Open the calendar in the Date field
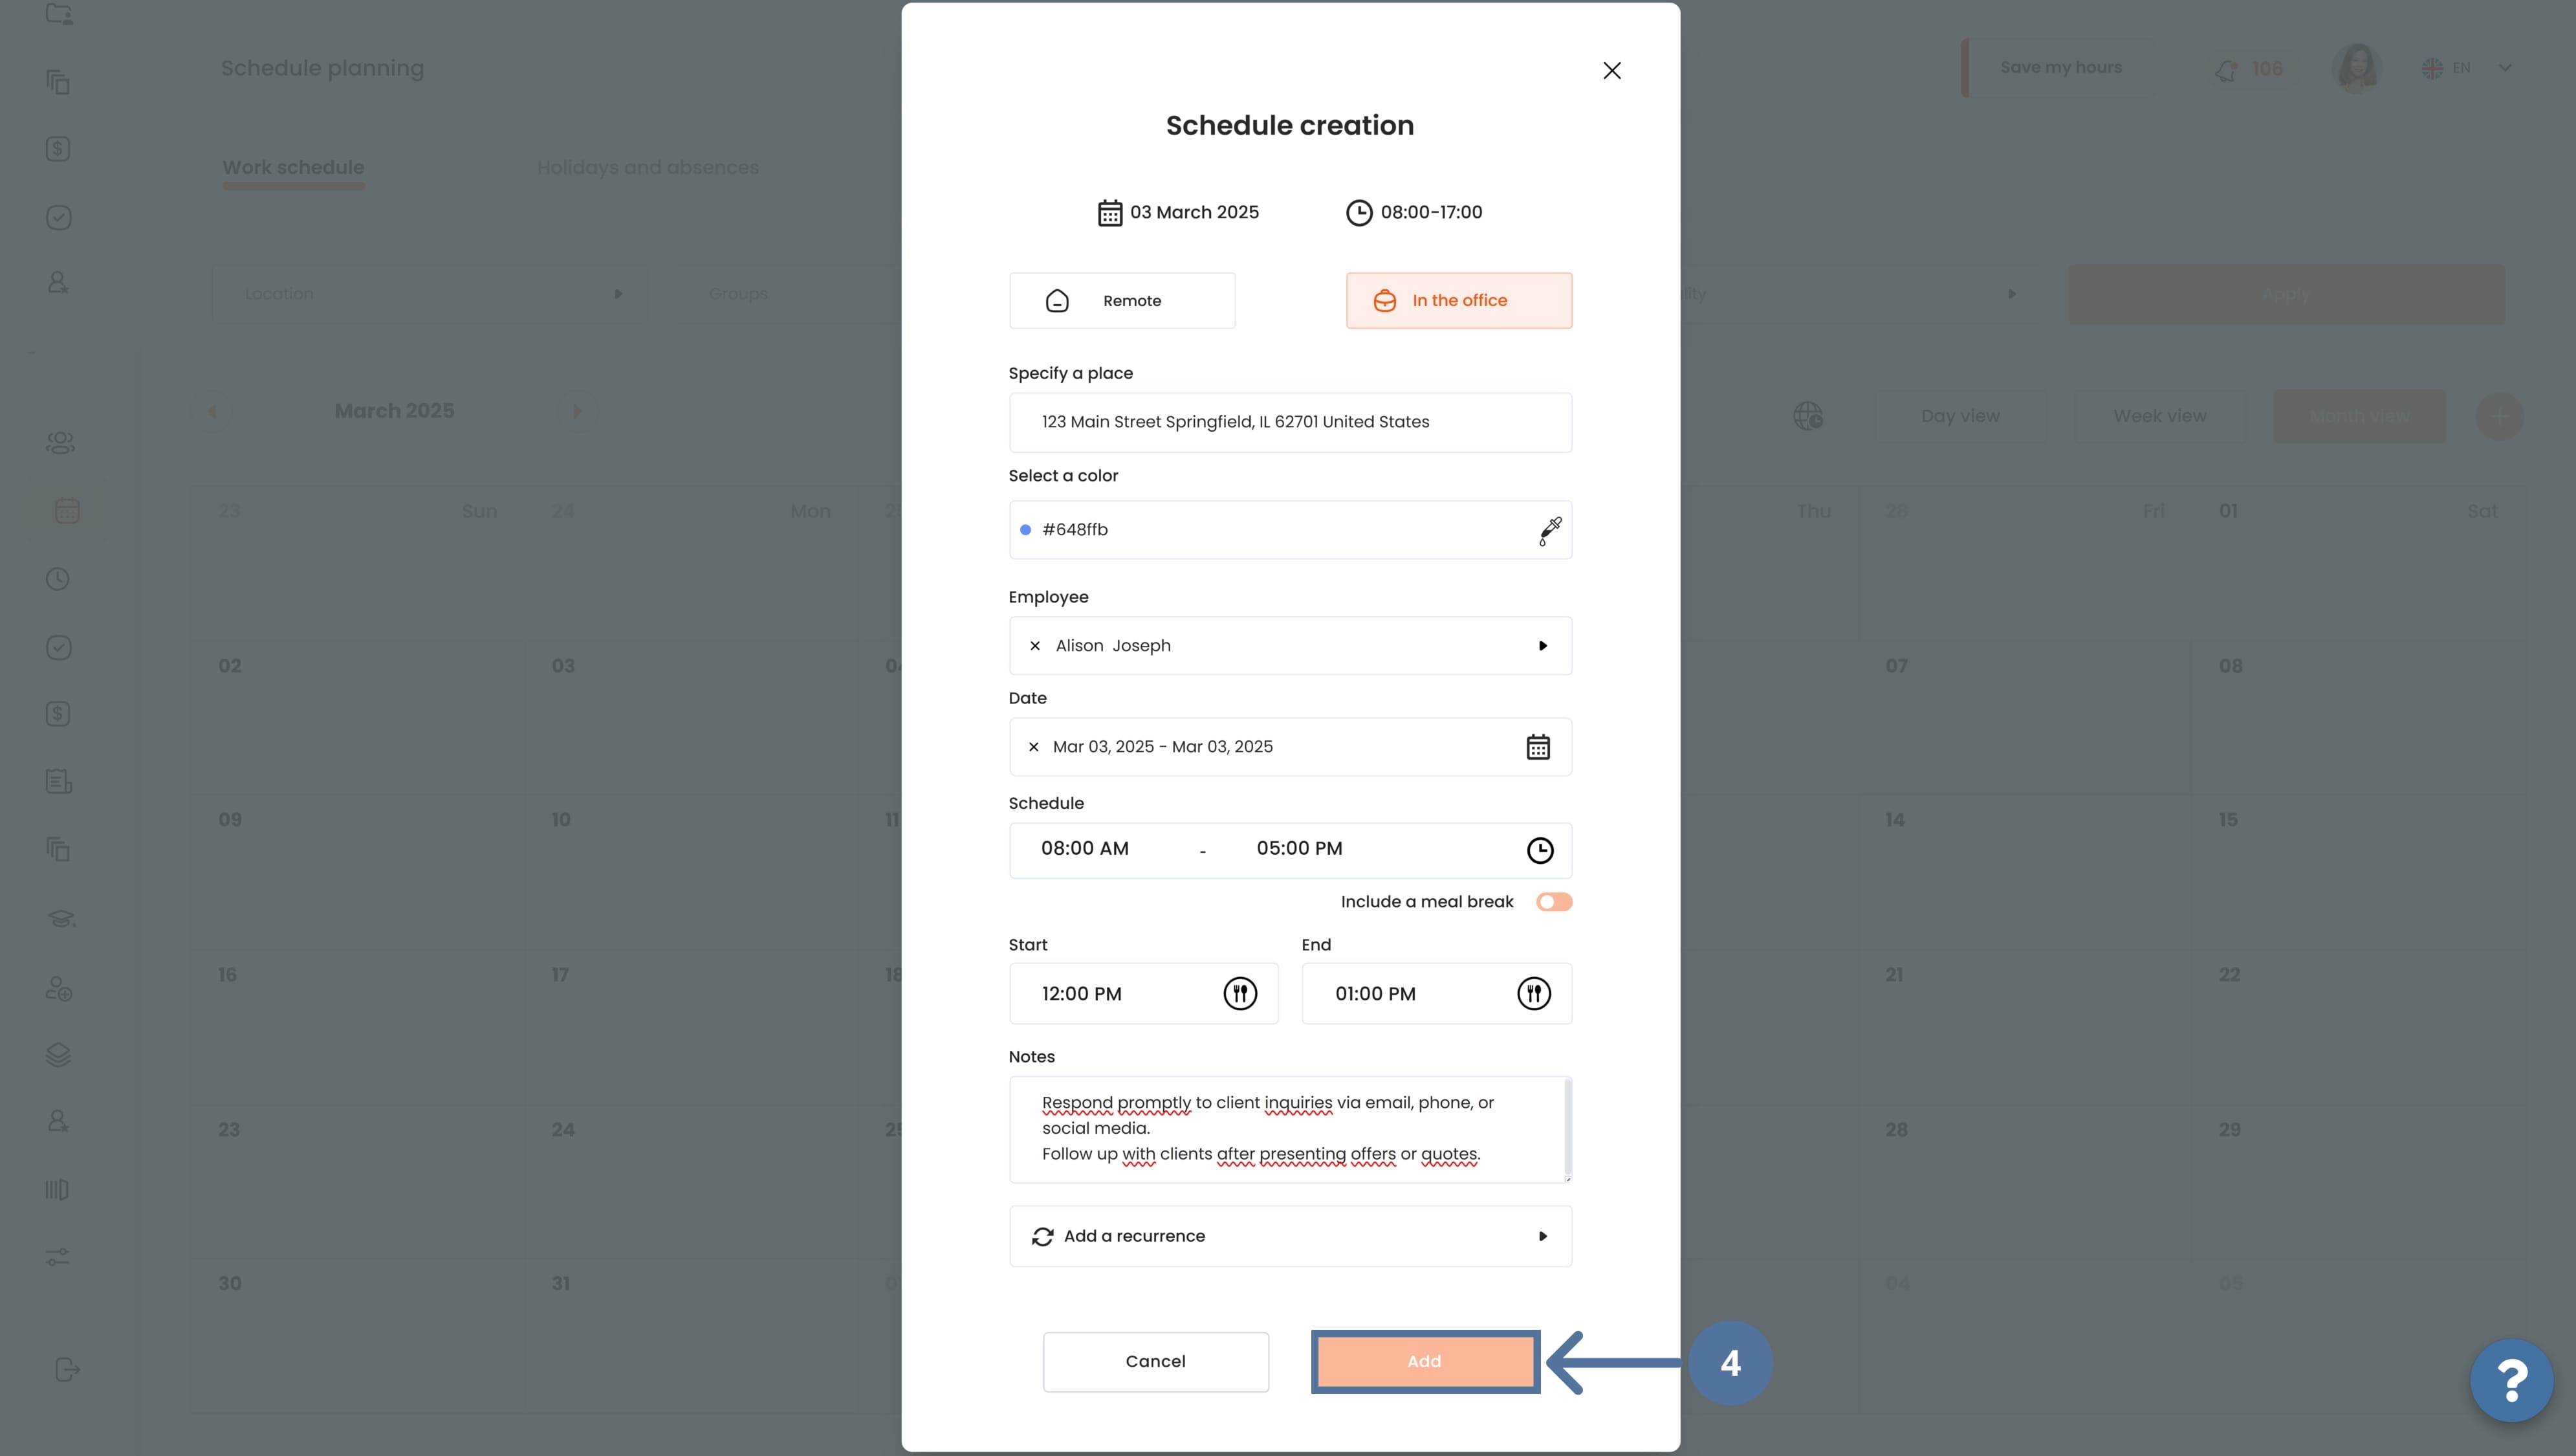This screenshot has height=1456, width=2576. pyautogui.click(x=1538, y=747)
